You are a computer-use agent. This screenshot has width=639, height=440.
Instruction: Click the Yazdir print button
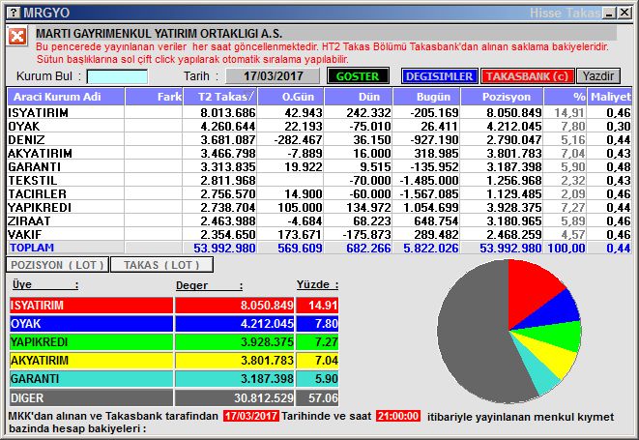click(x=598, y=76)
